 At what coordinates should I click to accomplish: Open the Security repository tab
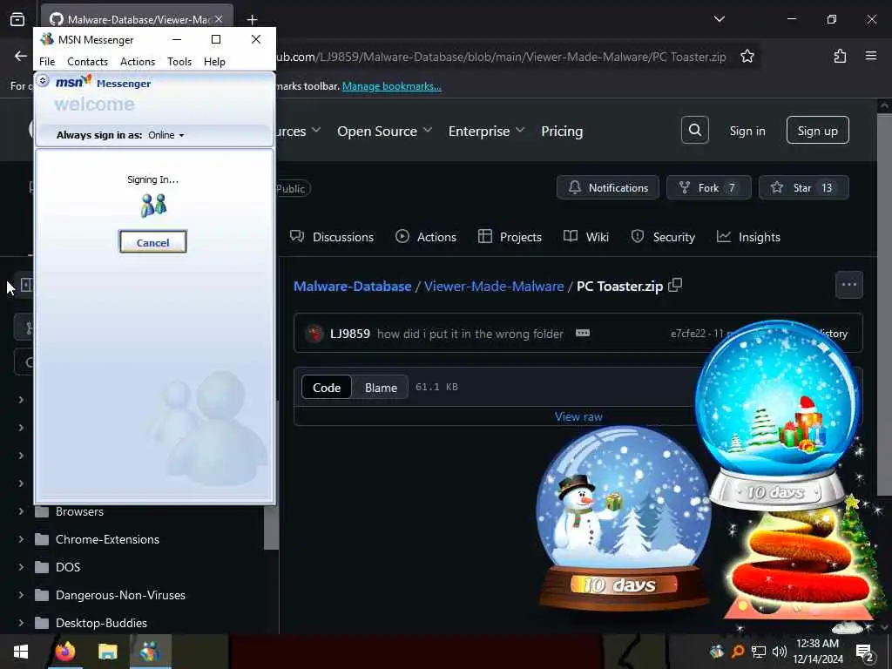(x=663, y=237)
